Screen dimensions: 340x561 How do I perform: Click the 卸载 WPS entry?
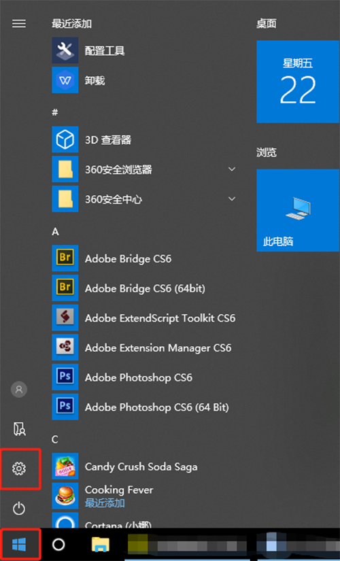click(144, 80)
